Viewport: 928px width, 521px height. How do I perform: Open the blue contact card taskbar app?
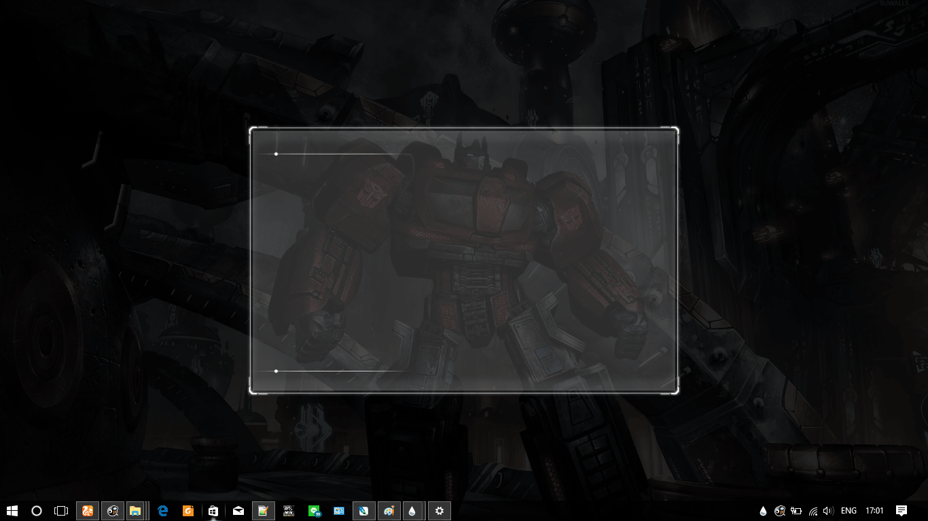coord(339,511)
